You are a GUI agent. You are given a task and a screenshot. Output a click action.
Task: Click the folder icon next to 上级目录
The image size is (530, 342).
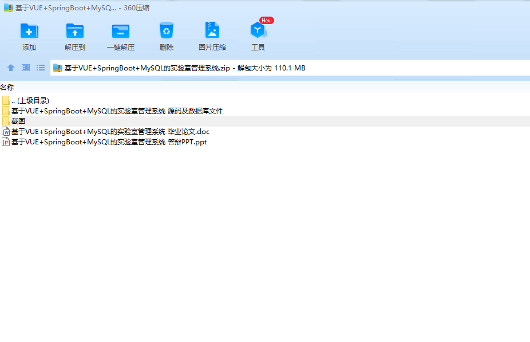(x=6, y=100)
